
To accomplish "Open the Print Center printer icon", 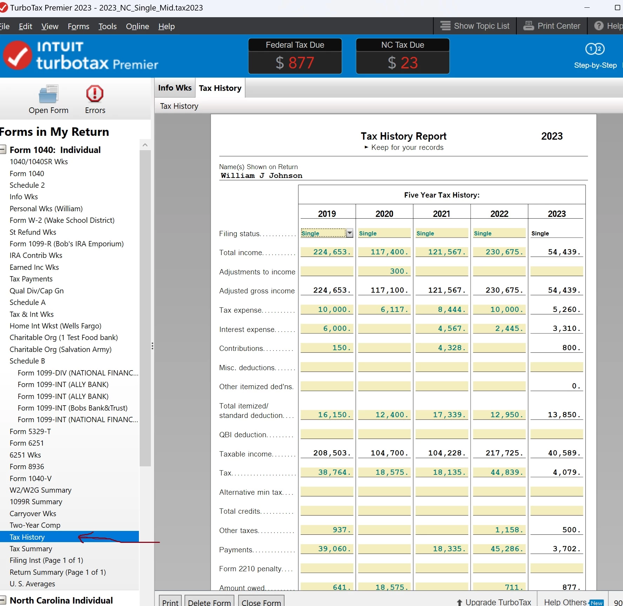I will click(x=528, y=26).
